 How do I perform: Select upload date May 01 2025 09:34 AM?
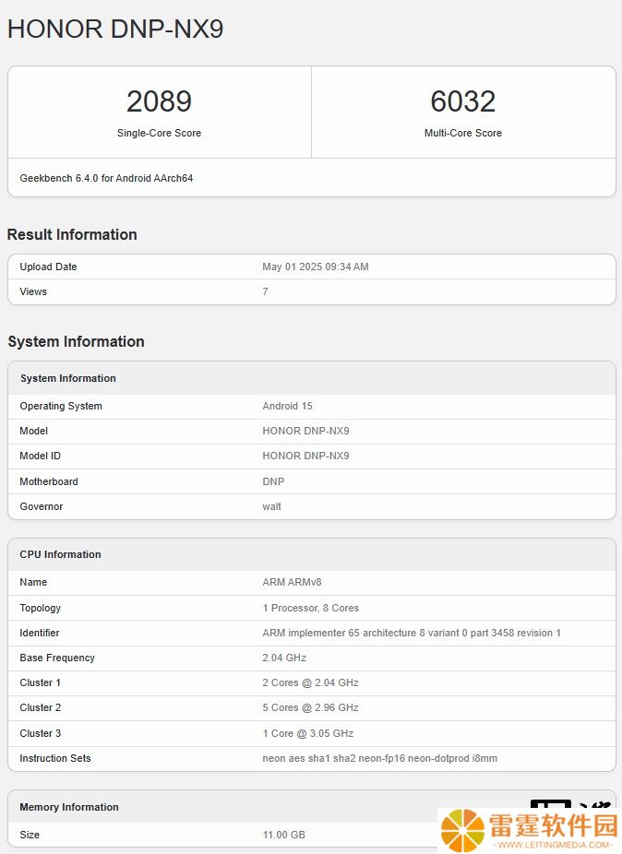pos(315,267)
